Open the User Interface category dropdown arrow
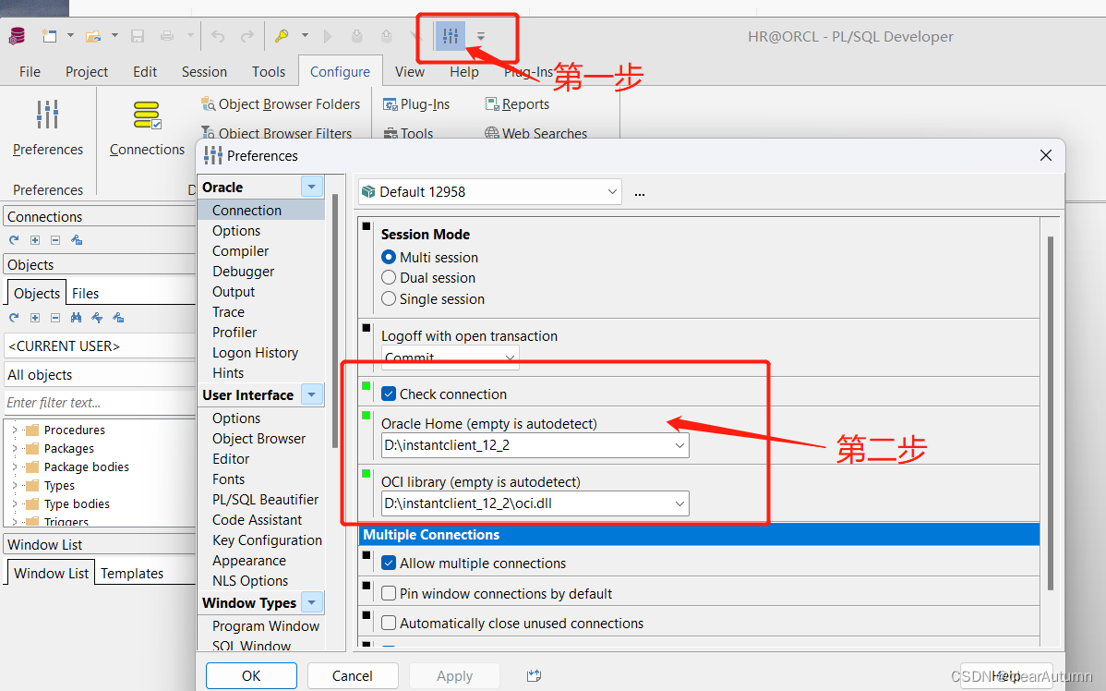1106x691 pixels. (x=310, y=394)
